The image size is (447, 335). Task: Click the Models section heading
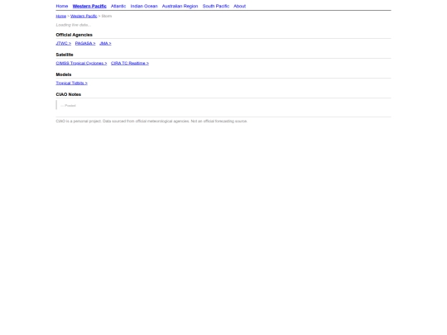coord(64,74)
